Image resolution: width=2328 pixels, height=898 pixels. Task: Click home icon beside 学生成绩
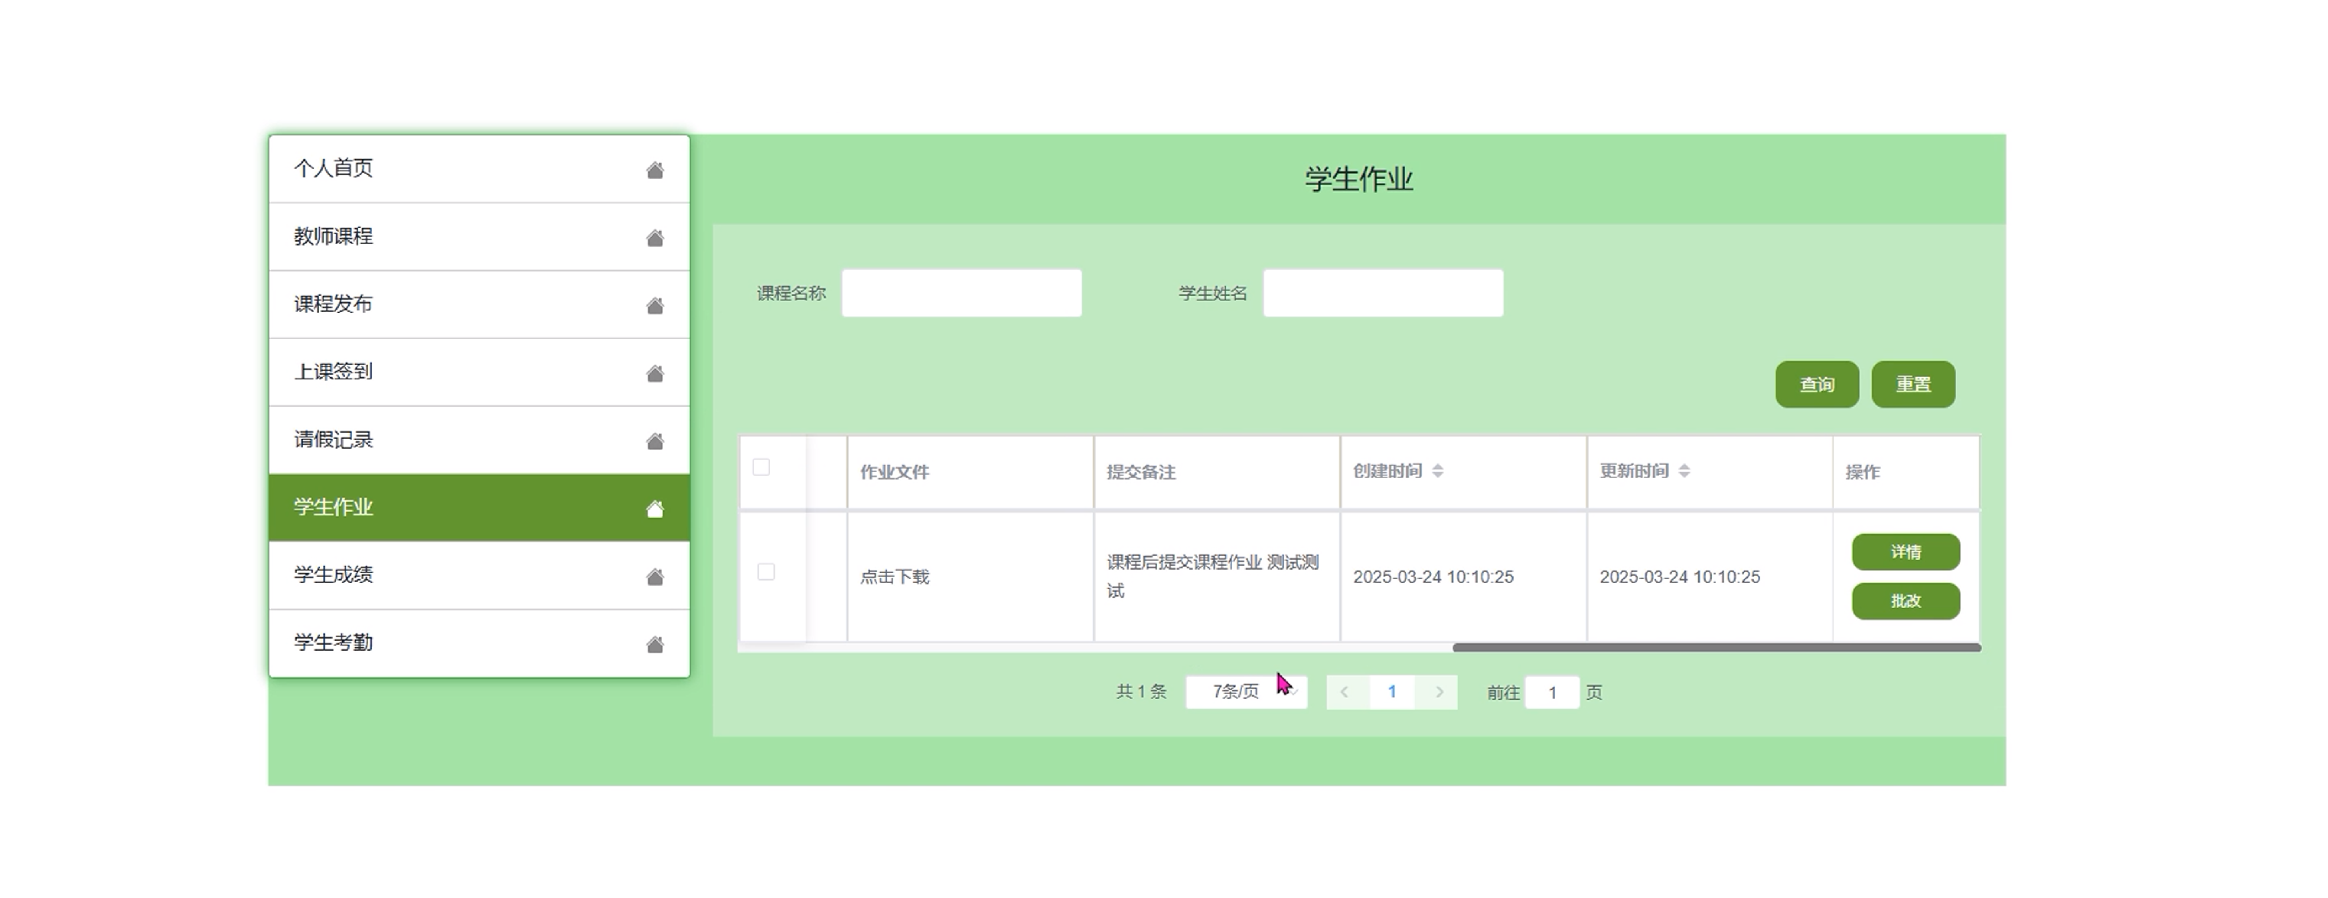pyautogui.click(x=654, y=577)
